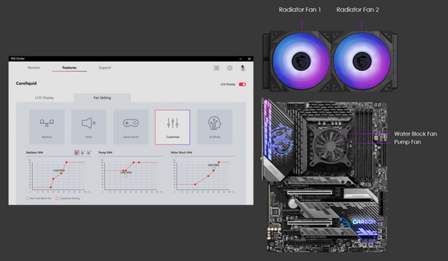
Task: Click the Radiator FAN title
Action: [x=35, y=152]
